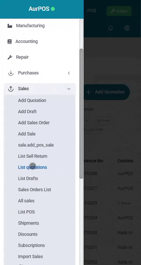This screenshot has height=265, width=141.
Task: Expand the Purchases menu chevron
Action: point(69,73)
